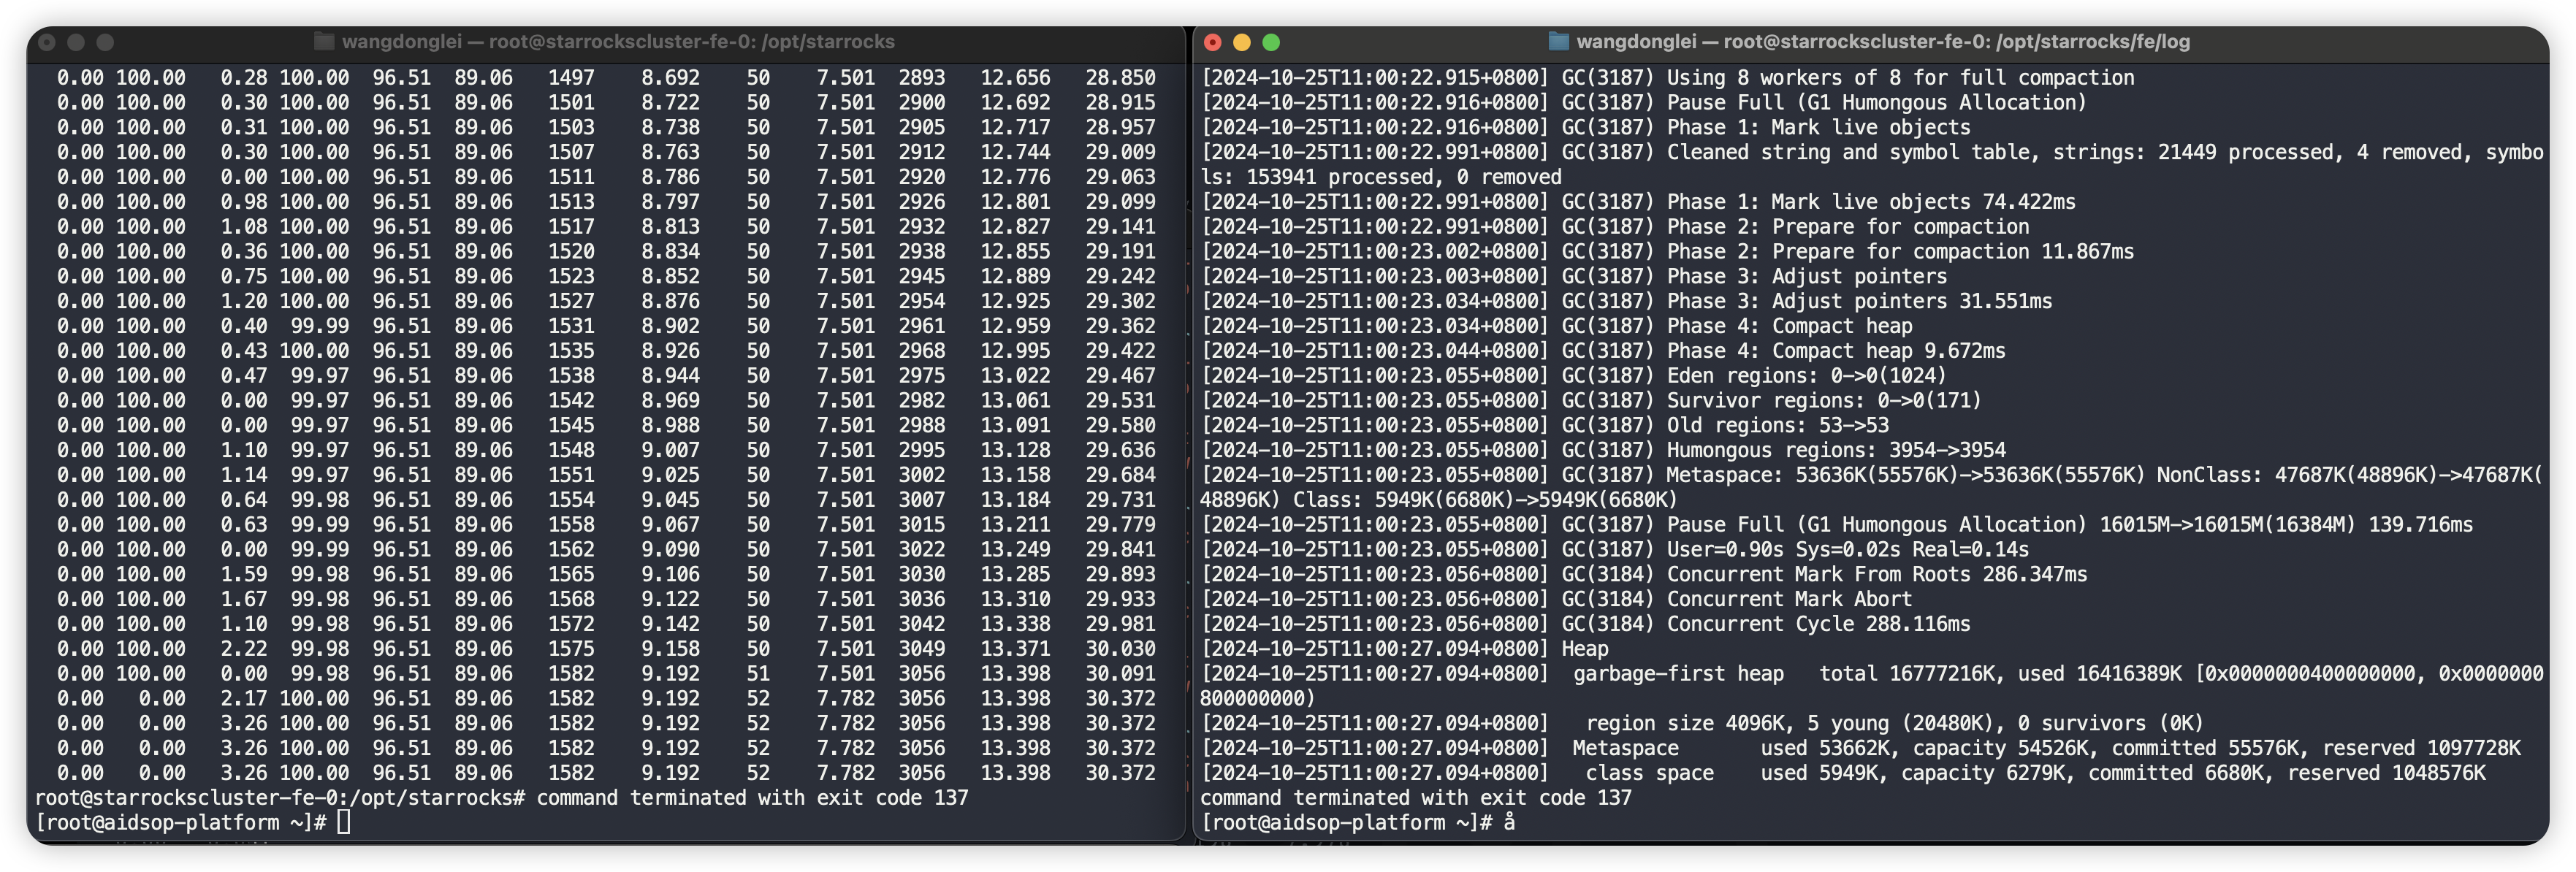2576x872 pixels.
Task: Click 'Humongous regions: 3954->3954' log entry
Action: click(x=1835, y=450)
